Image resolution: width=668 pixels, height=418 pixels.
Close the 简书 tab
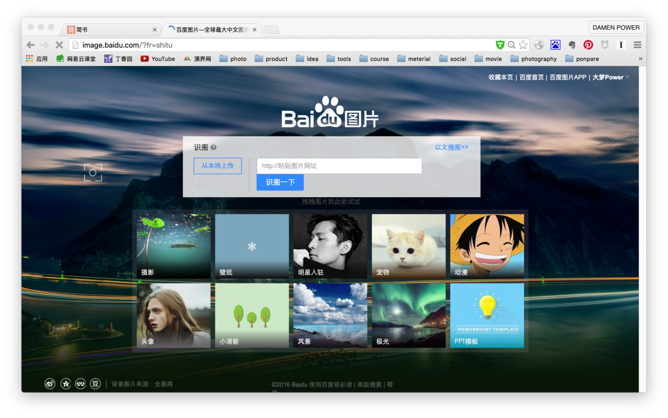[155, 30]
